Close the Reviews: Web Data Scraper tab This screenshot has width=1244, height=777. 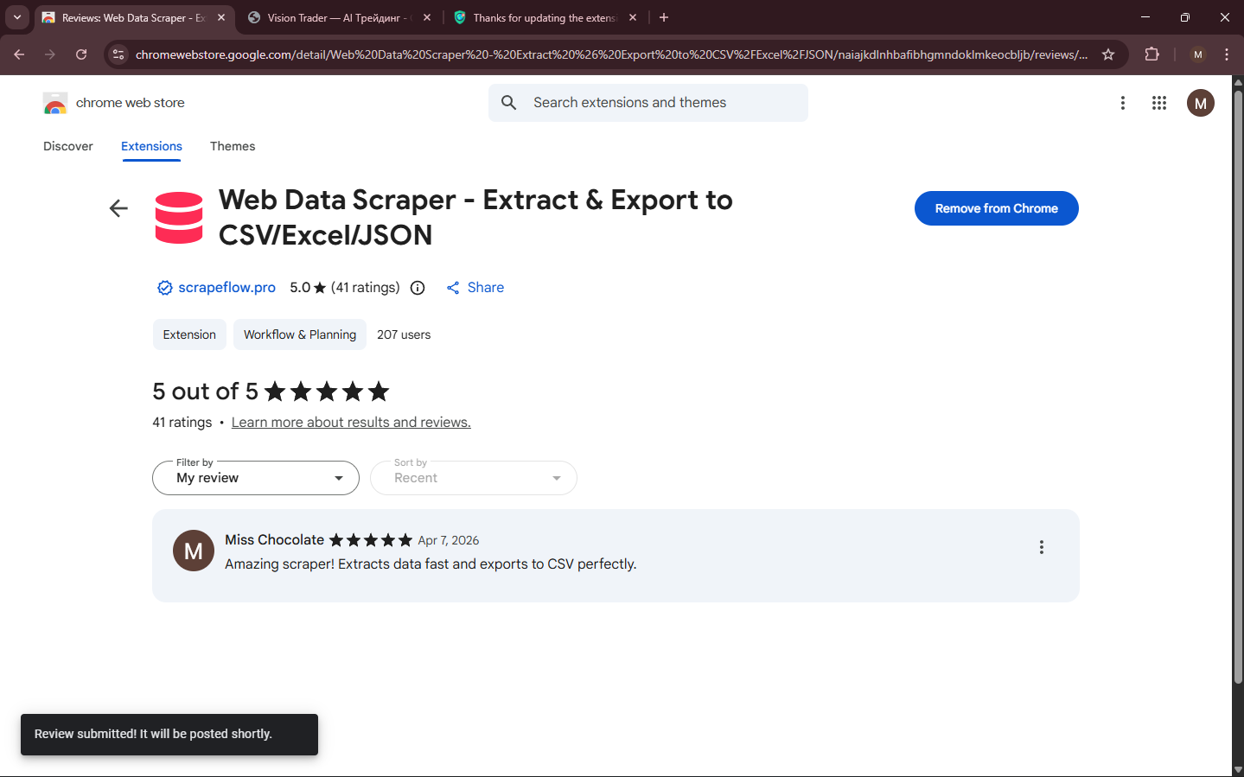click(221, 17)
